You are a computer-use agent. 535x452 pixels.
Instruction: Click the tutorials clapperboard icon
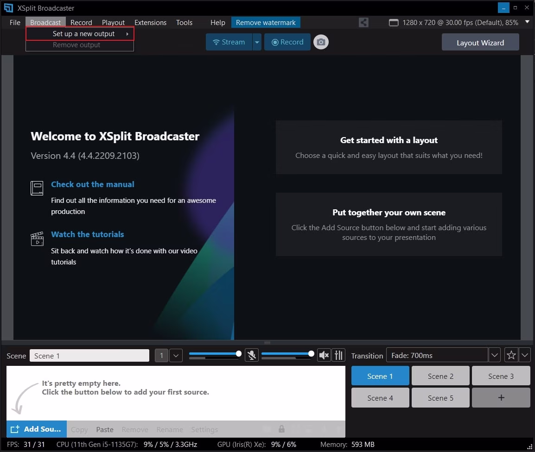(37, 239)
